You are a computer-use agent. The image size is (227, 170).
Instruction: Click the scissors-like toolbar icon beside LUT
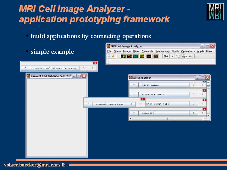point(184,56)
